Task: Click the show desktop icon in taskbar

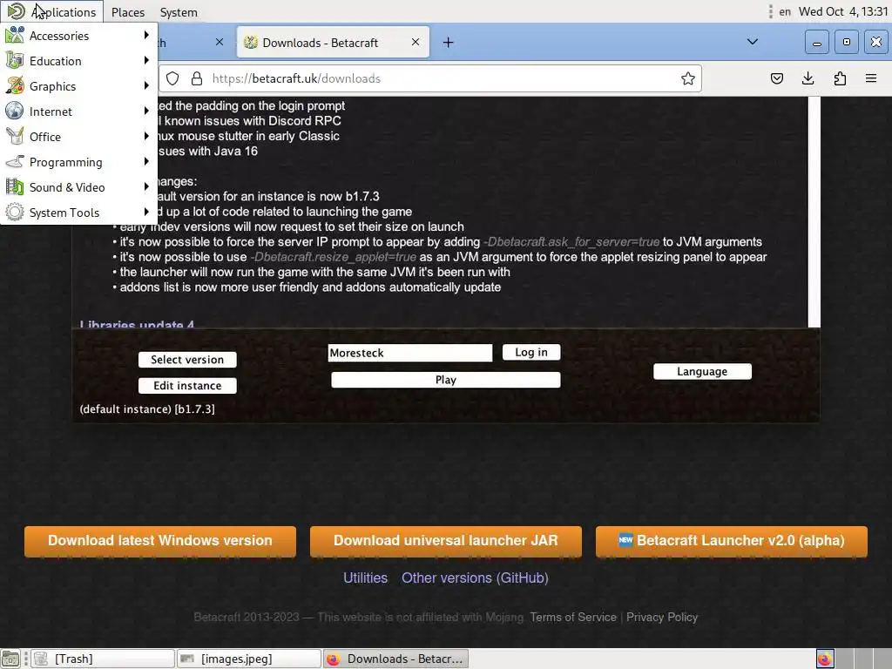Action: pos(10,659)
